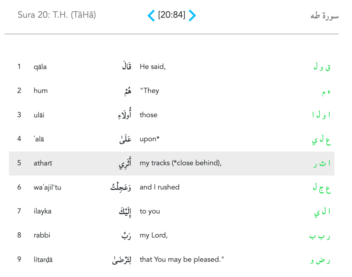Click the verse reference [20:84]
Image resolution: width=352 pixels, height=277 pixels.
(171, 15)
